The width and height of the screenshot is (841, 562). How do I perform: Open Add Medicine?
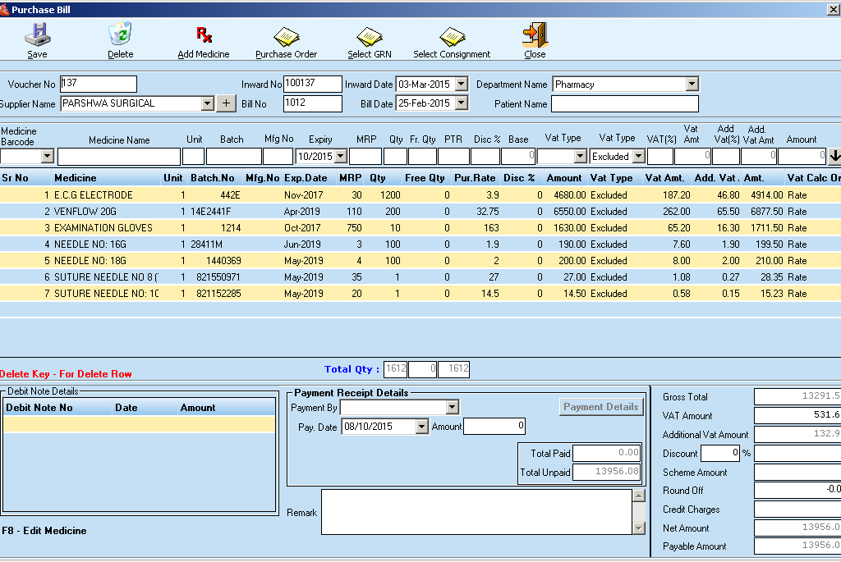pyautogui.click(x=203, y=39)
